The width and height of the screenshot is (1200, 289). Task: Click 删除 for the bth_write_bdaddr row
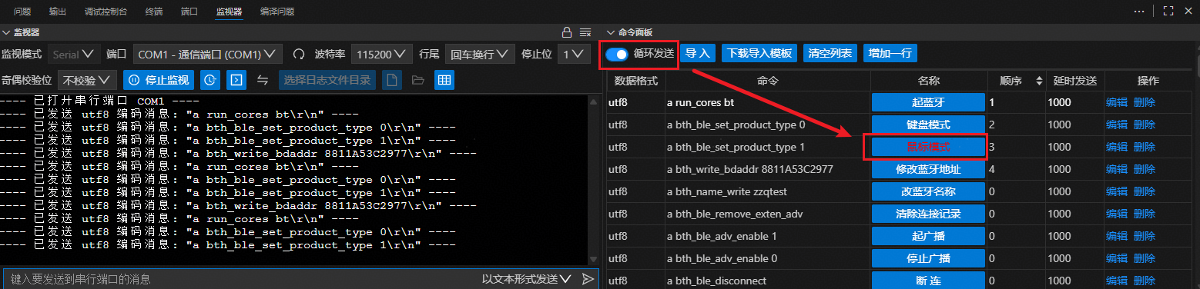pos(1145,169)
